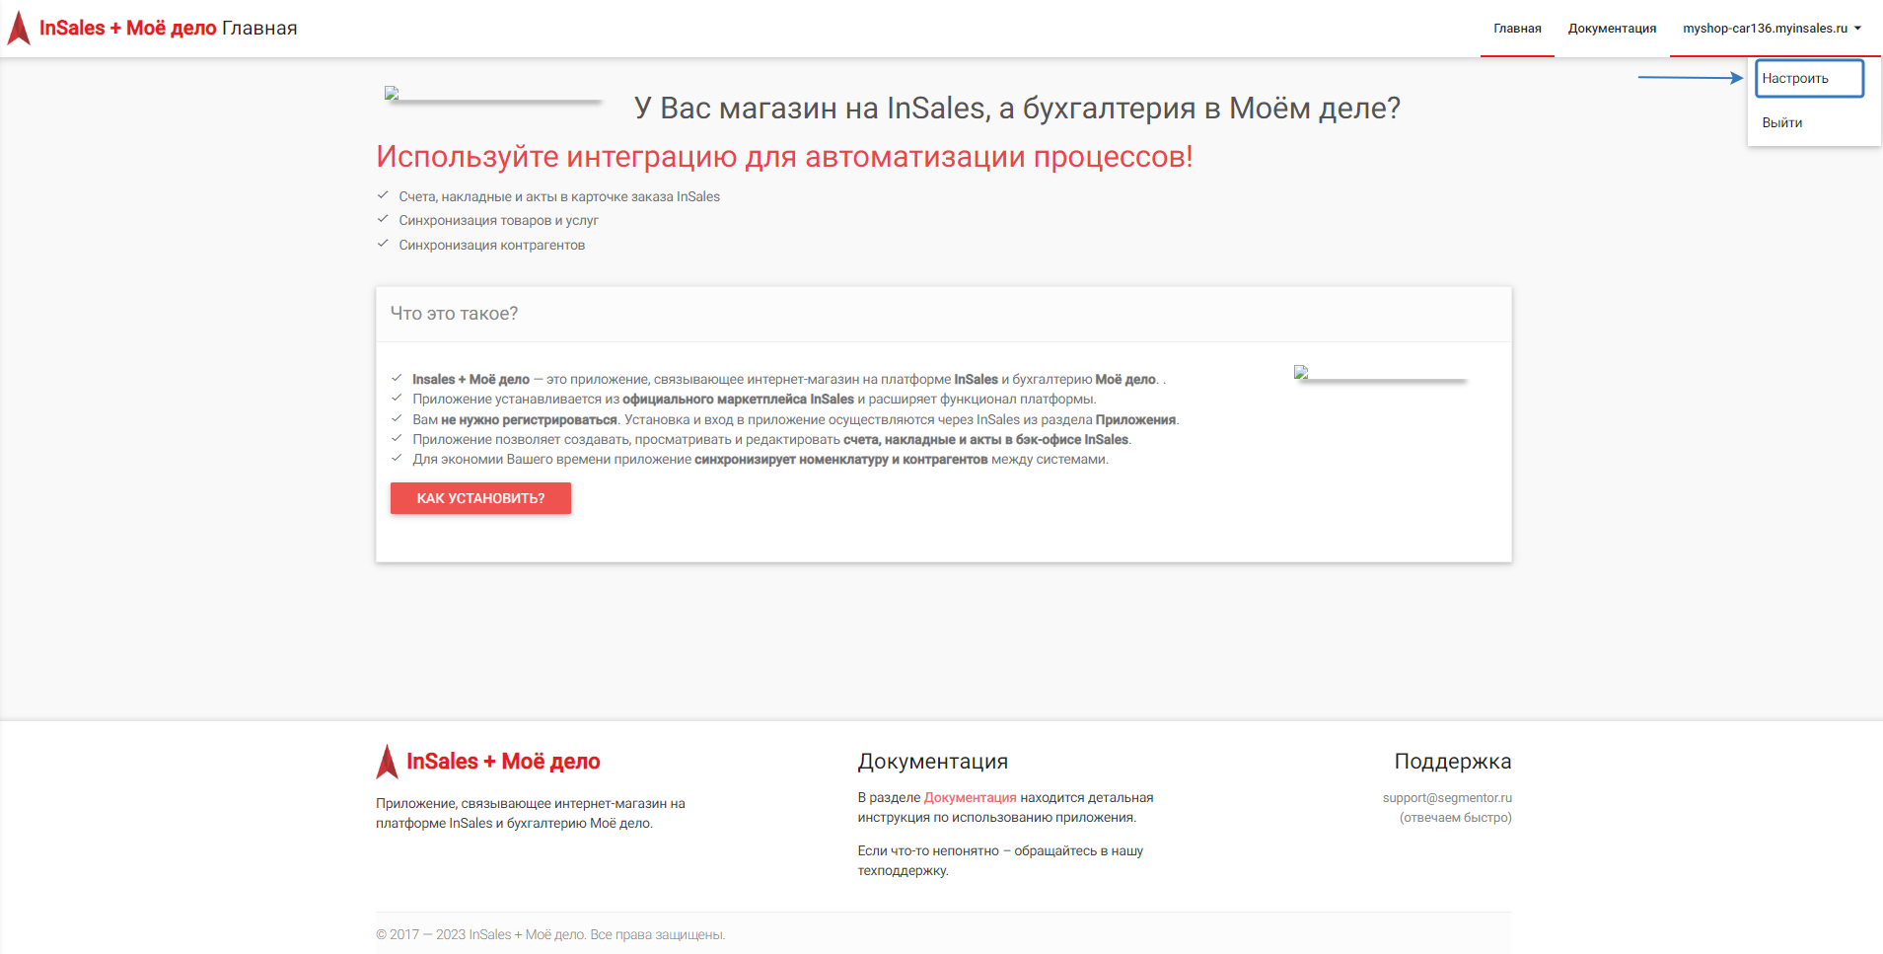Viewport: 1883px width, 954px height.
Task: Click the "InSales + Моё дело" brand title in the footer
Action: [503, 762]
